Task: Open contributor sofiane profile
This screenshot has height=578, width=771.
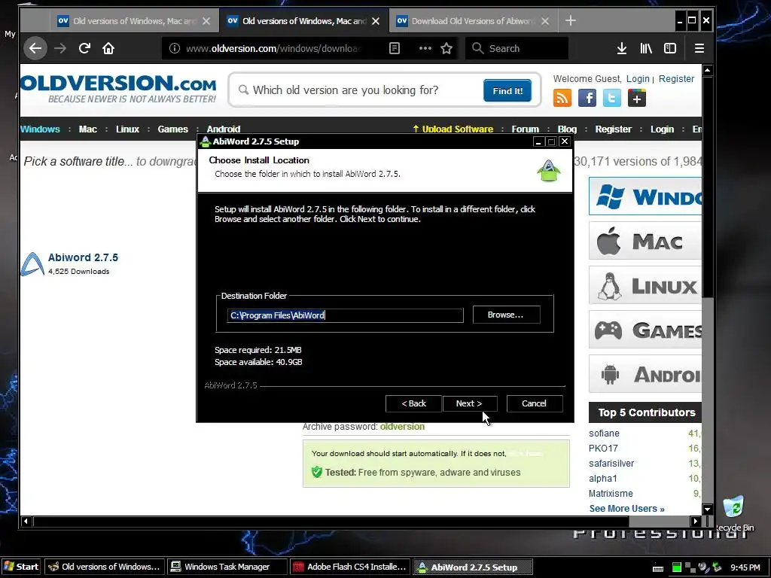Action: (604, 433)
